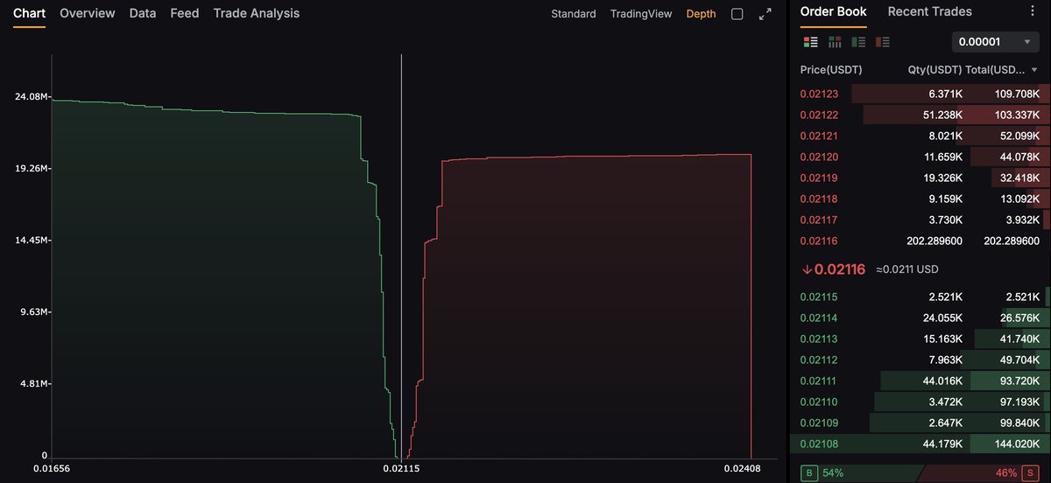Click 0.02115 mid price axis label
This screenshot has height=483, width=1051.
401,469
